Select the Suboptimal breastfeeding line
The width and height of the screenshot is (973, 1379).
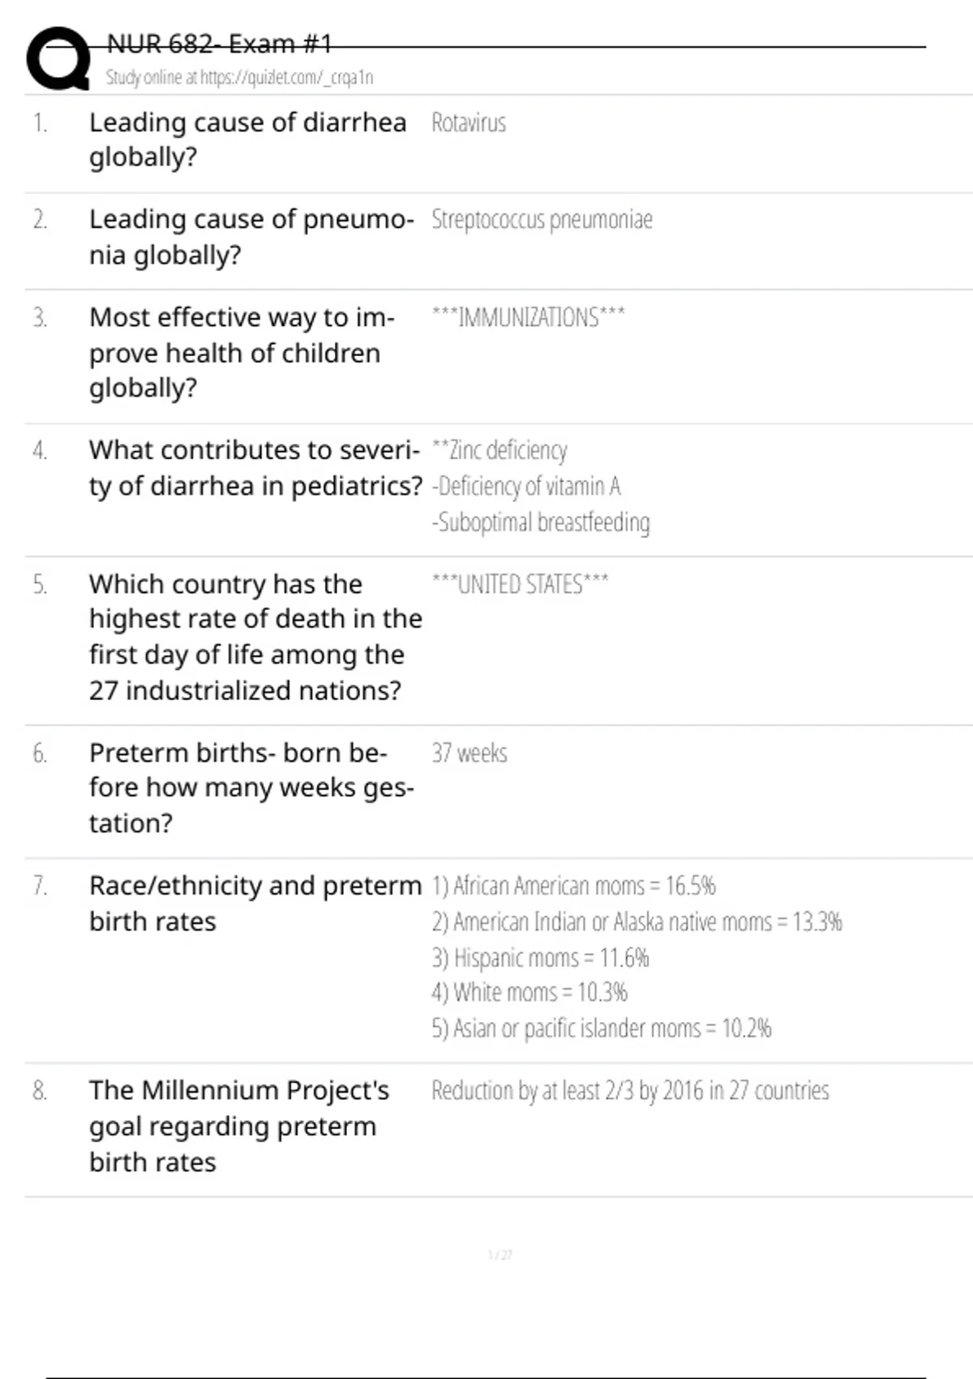pyautogui.click(x=541, y=522)
